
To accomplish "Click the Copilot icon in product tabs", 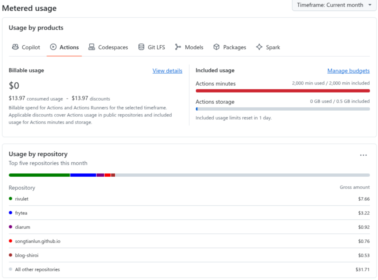I will tap(15, 47).
